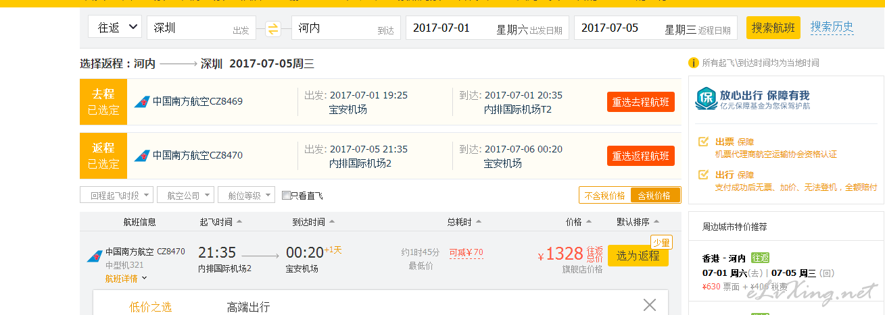Image resolution: width=885 pixels, height=315 pixels.
Task: Click 重选返程航班 button
Action: coord(640,156)
